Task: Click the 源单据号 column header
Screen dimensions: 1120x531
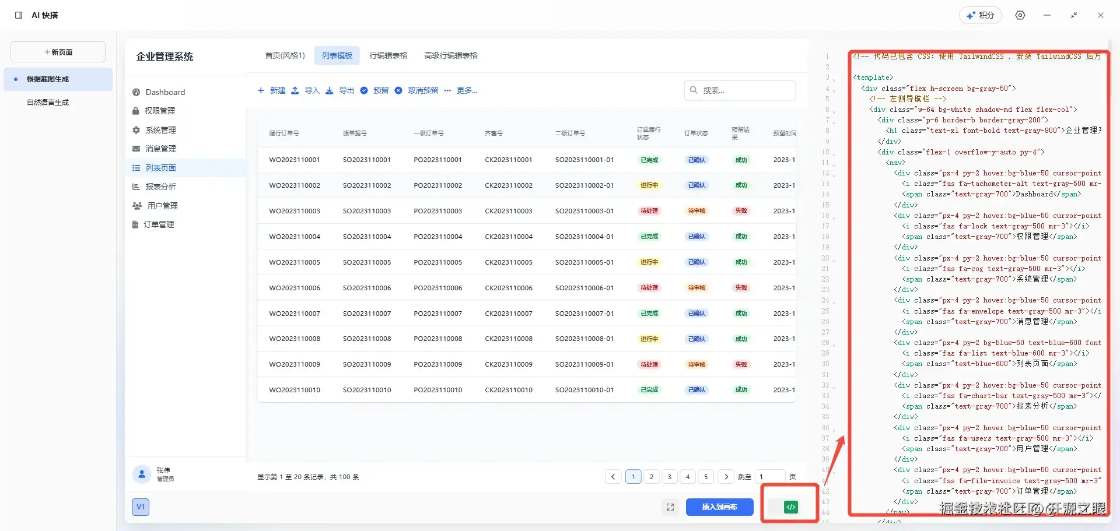Action: tap(355, 133)
